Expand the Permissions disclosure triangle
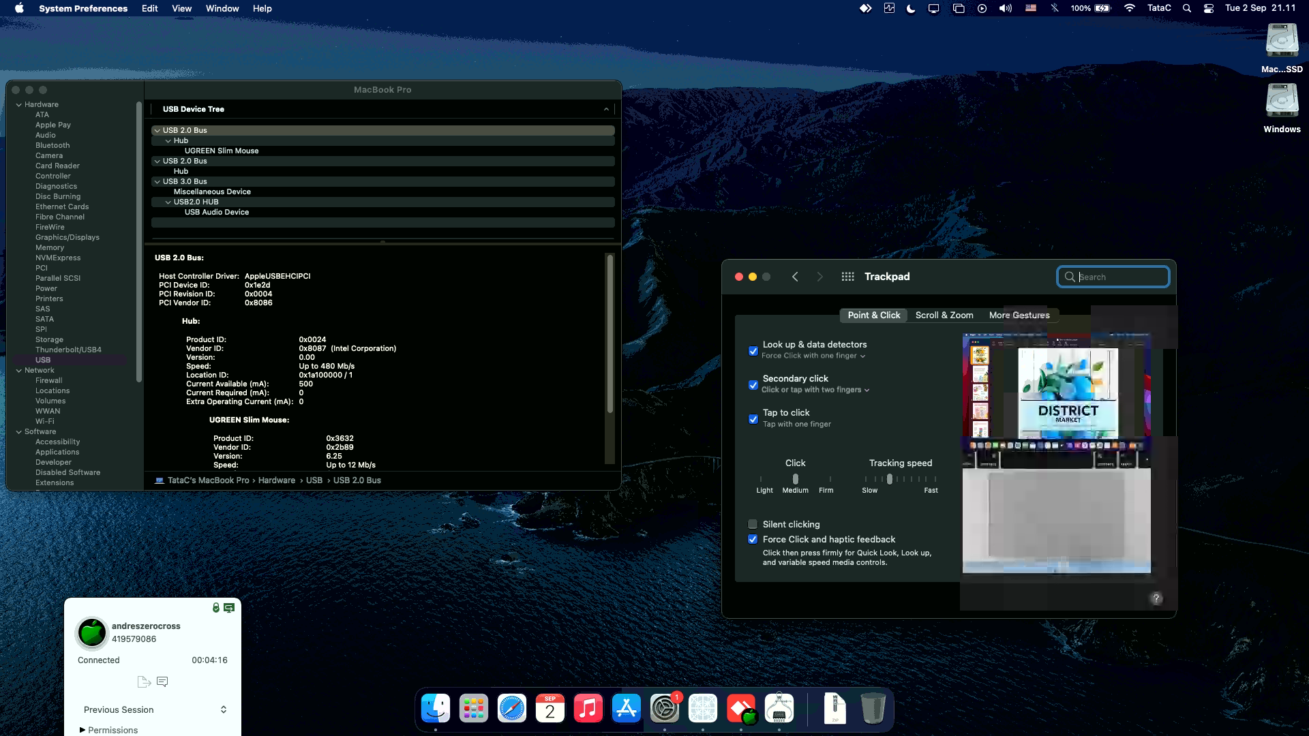1309x736 pixels. (x=82, y=730)
